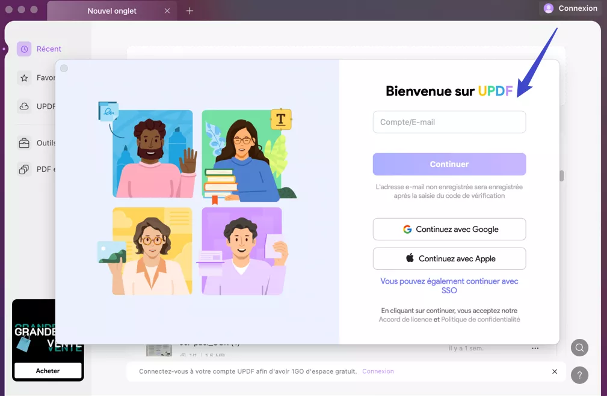This screenshot has height=396, width=607.
Task: Click the Continuer button
Action: point(449,164)
